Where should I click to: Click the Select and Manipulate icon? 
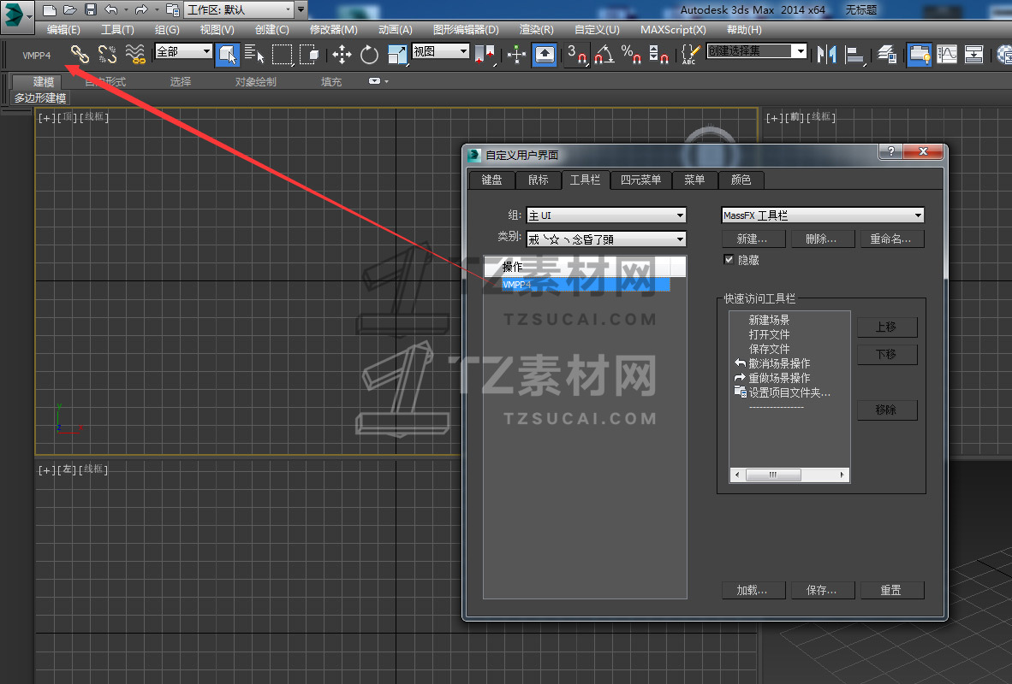pyautogui.click(x=516, y=55)
